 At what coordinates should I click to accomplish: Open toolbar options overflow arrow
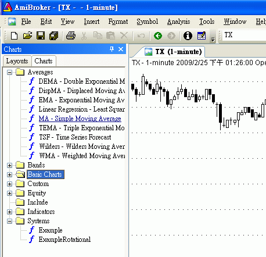click(213, 40)
